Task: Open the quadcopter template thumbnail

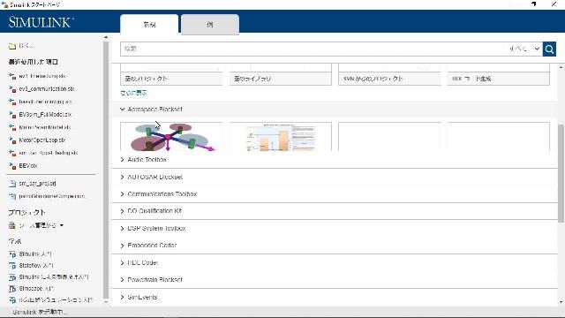Action: point(171,137)
